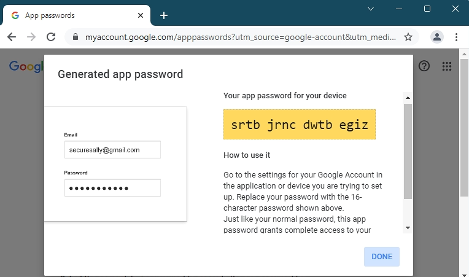Click 'Your app password for your device' text
The image size is (469, 277).
tap(285, 95)
